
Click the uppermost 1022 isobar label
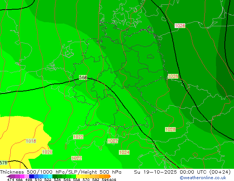pyautogui.click(x=78, y=137)
